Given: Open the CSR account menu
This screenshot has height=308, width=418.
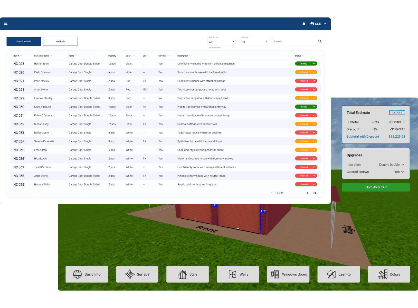Looking at the screenshot, I should coord(318,24).
